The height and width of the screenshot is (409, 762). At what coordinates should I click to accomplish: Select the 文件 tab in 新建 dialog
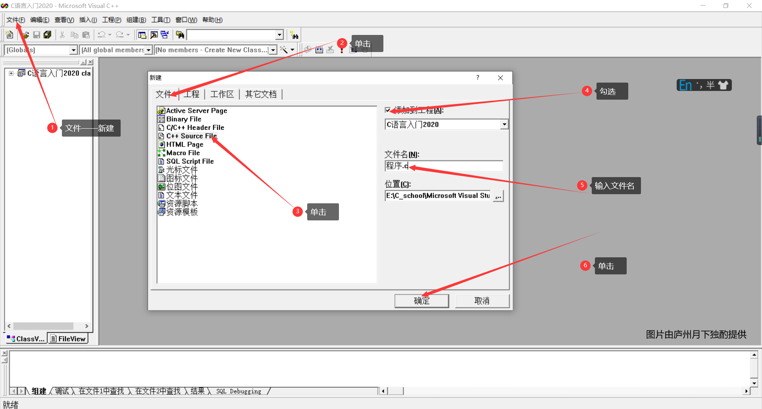(164, 94)
